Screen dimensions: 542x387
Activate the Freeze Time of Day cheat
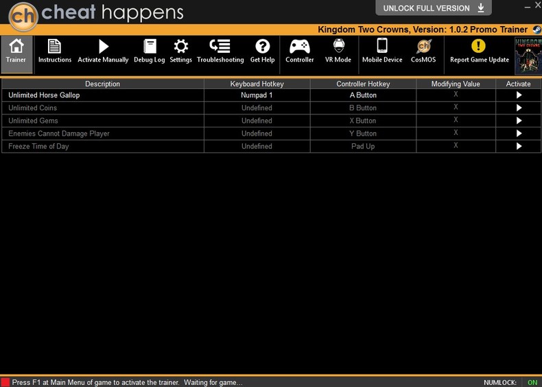point(519,146)
